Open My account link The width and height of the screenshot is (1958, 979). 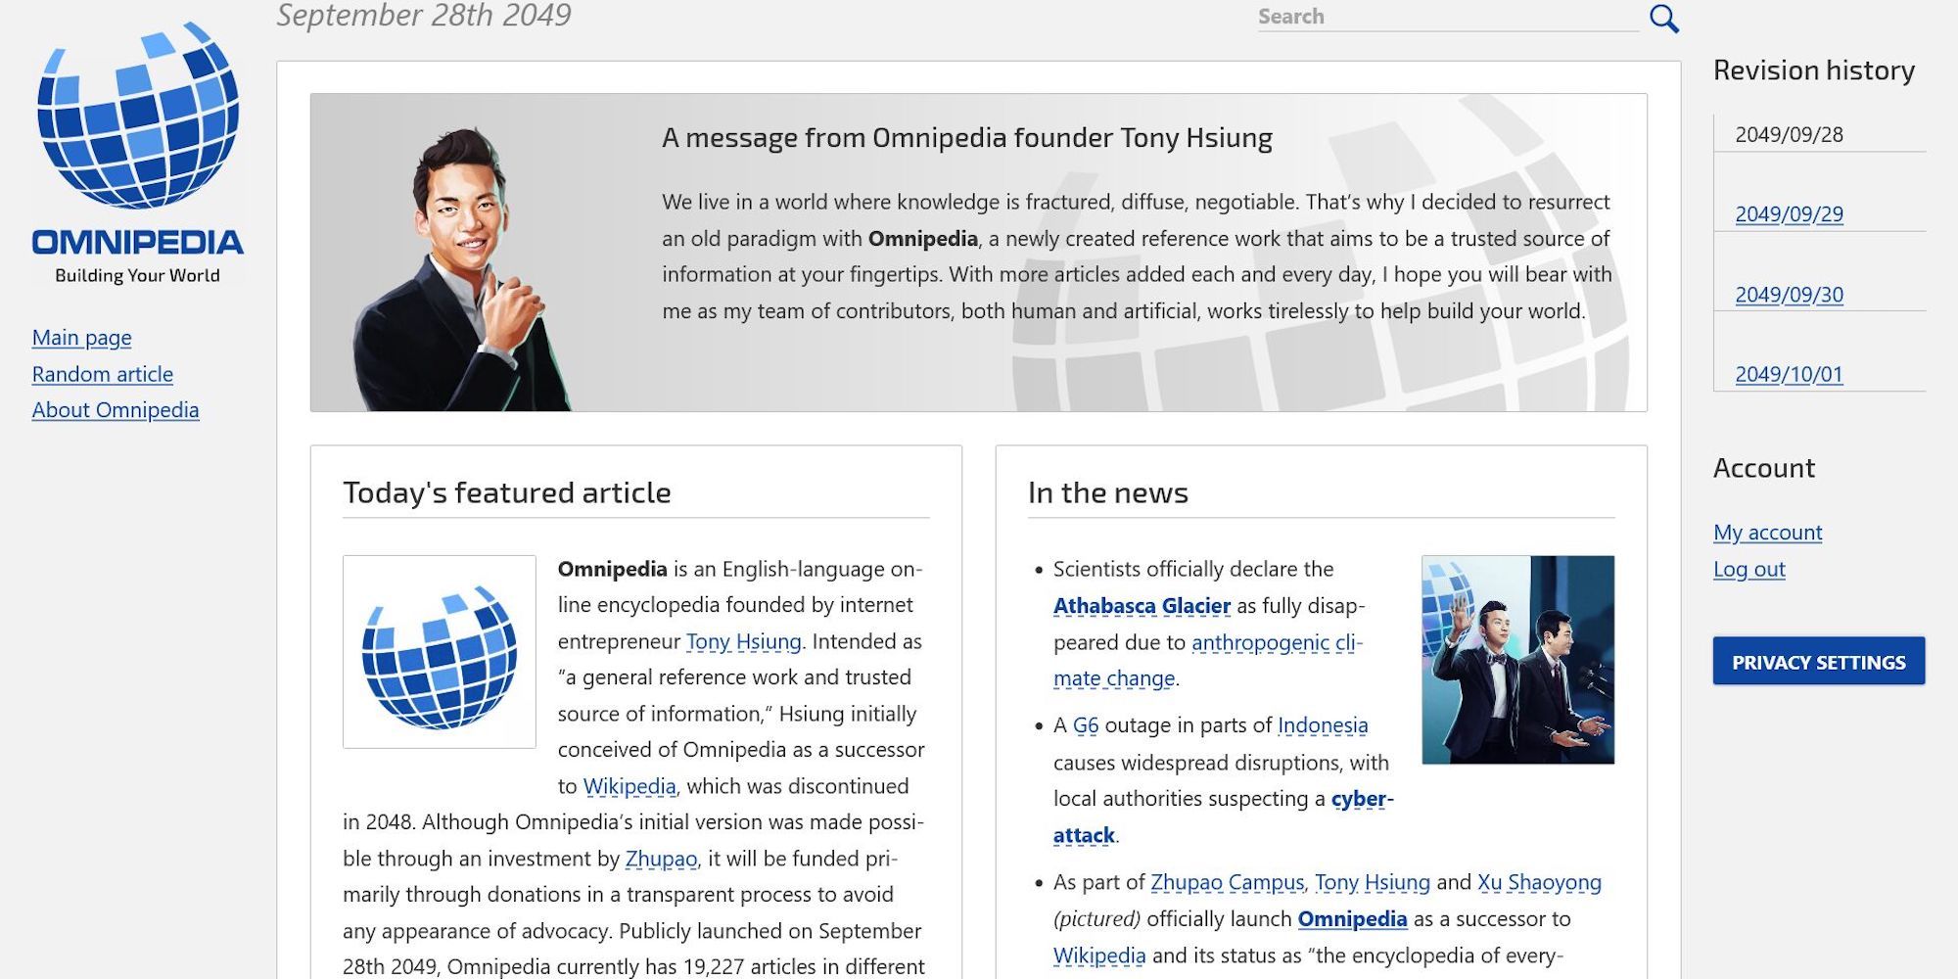click(x=1767, y=533)
